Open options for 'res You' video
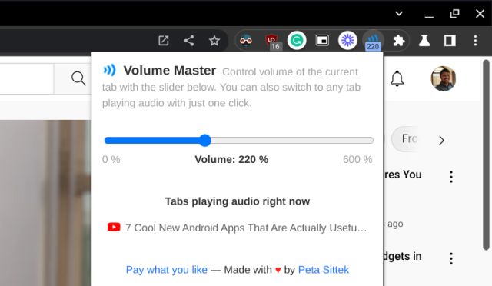The width and height of the screenshot is (492, 286). tap(451, 177)
